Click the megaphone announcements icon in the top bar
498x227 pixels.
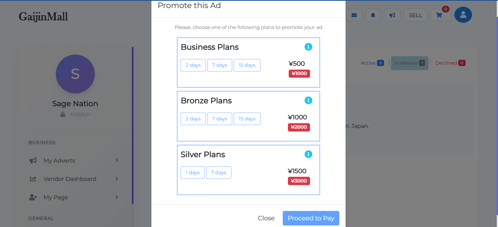392,15
